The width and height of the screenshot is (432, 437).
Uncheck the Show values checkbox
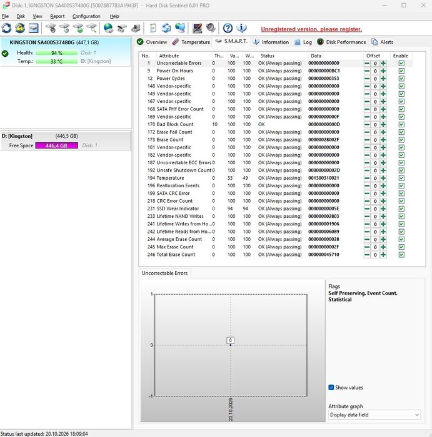(x=331, y=388)
